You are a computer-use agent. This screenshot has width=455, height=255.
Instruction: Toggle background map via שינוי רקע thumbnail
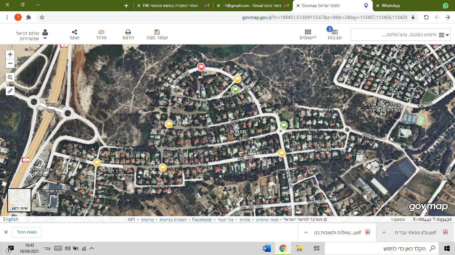click(19, 200)
